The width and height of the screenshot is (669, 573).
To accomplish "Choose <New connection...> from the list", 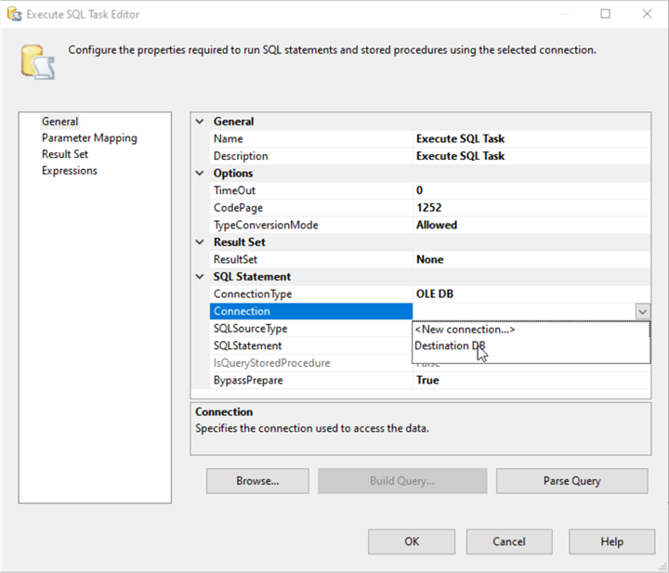I will pyautogui.click(x=465, y=329).
